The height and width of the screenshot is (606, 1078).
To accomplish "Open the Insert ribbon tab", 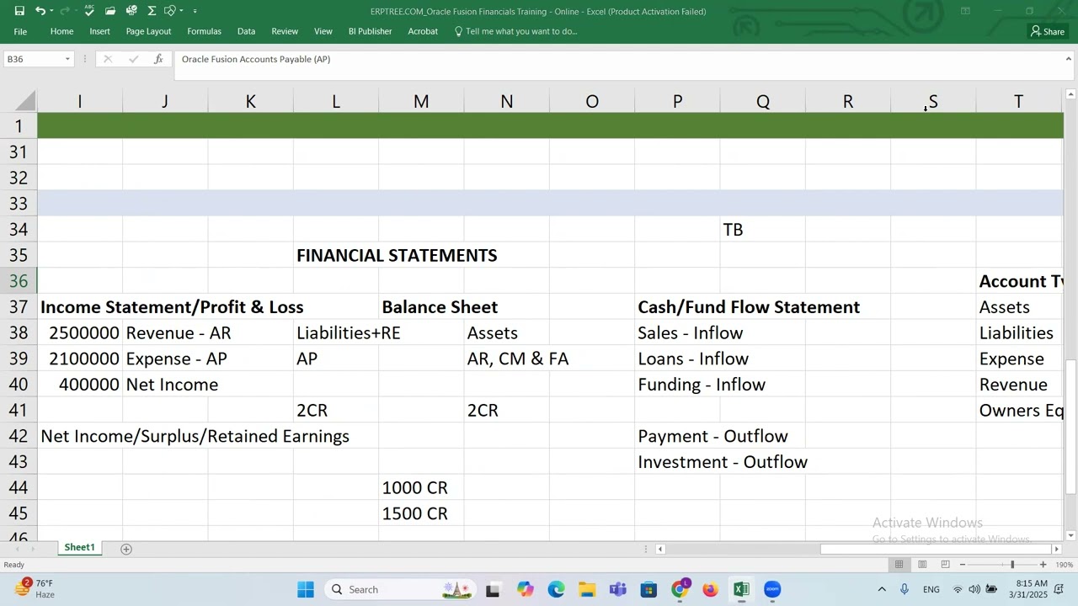I will tap(99, 31).
